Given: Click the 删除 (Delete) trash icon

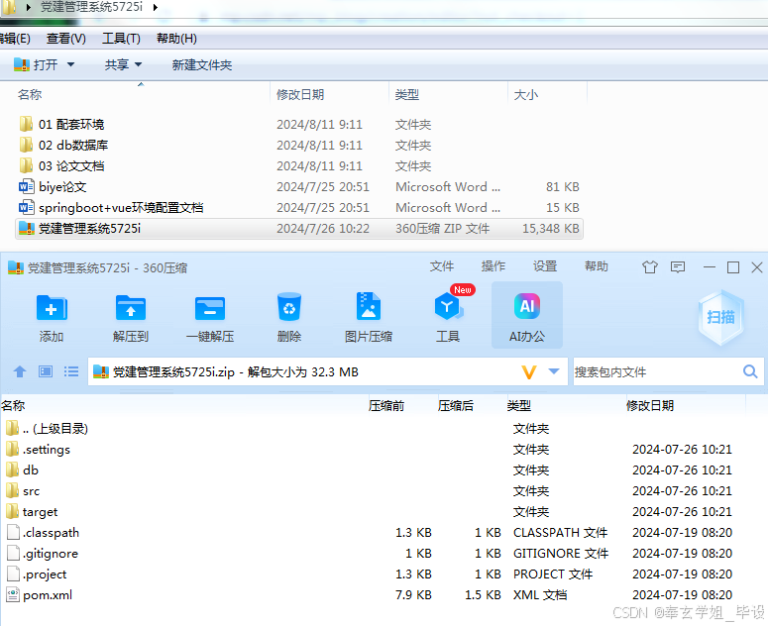Looking at the screenshot, I should pyautogui.click(x=289, y=307).
